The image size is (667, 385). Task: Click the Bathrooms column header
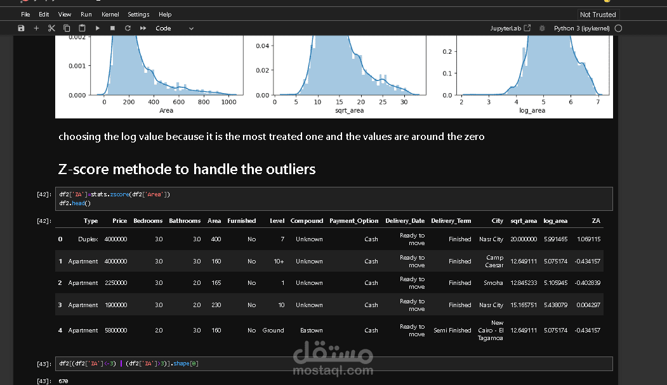(x=185, y=221)
